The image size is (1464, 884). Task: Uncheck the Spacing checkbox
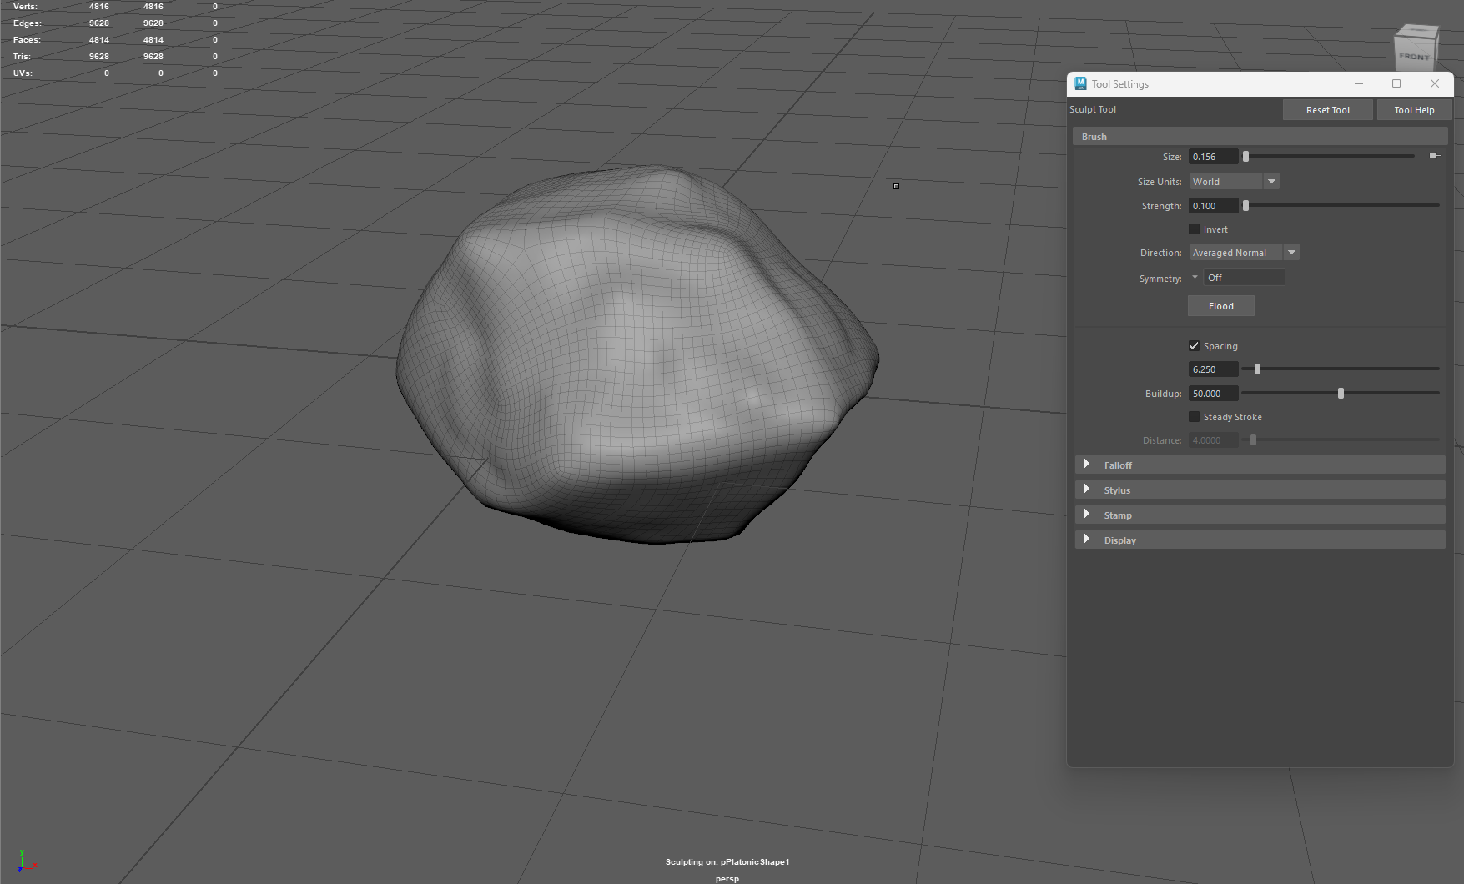1194,345
